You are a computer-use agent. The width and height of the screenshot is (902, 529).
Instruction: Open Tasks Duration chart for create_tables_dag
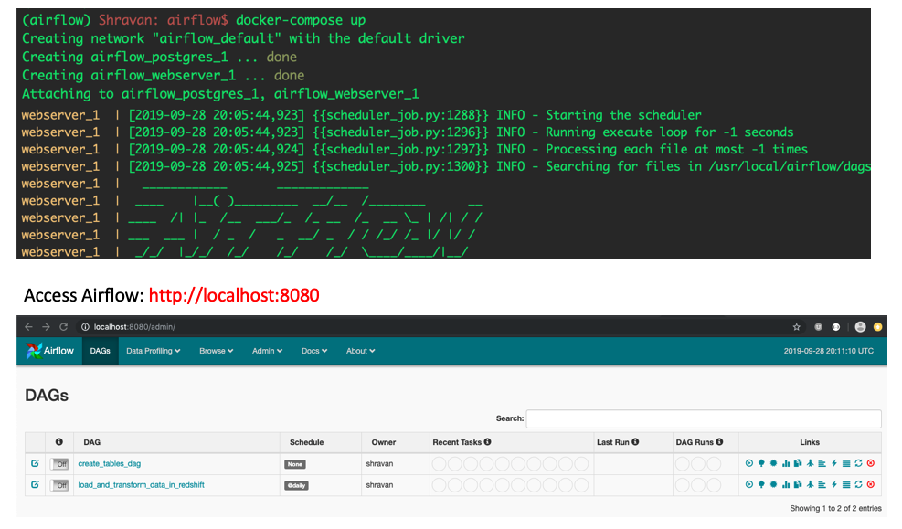coord(786,463)
